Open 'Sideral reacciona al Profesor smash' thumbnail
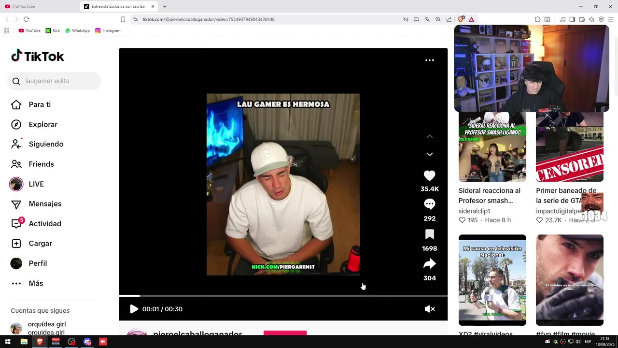The image size is (618, 348). click(492, 147)
